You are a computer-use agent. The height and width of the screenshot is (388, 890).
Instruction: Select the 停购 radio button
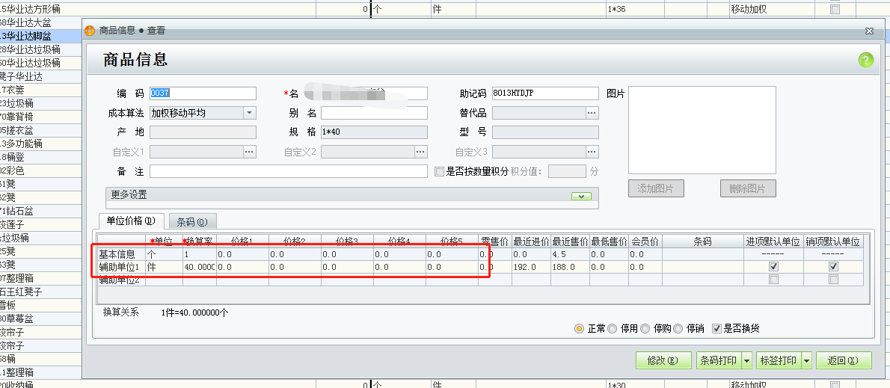pyautogui.click(x=645, y=328)
